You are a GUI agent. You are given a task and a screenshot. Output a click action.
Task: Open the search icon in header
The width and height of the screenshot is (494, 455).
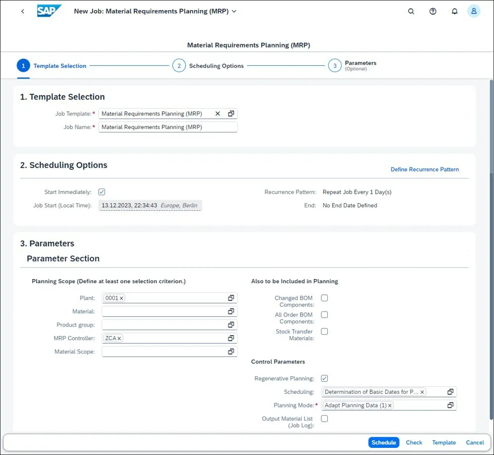pyautogui.click(x=411, y=11)
